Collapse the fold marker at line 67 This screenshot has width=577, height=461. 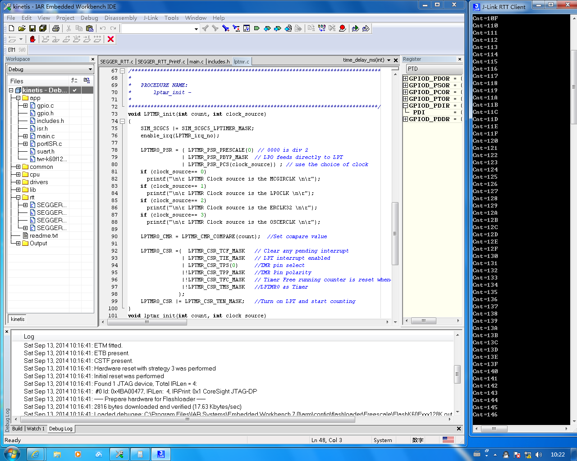(x=122, y=71)
